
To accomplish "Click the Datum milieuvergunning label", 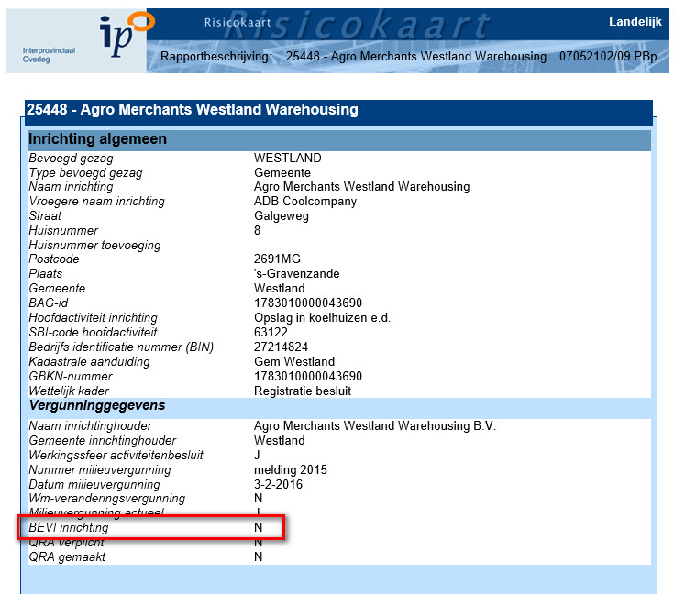I will tap(94, 484).
